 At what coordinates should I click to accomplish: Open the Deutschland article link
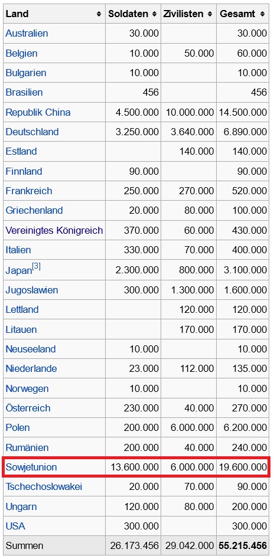click(32, 132)
